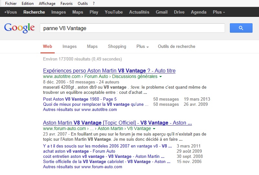Open sublink 'Sortie officielle de la V8 Vantage cabriolet'
Image resolution: width=259 pixels, height=175 pixels.
coord(107,162)
